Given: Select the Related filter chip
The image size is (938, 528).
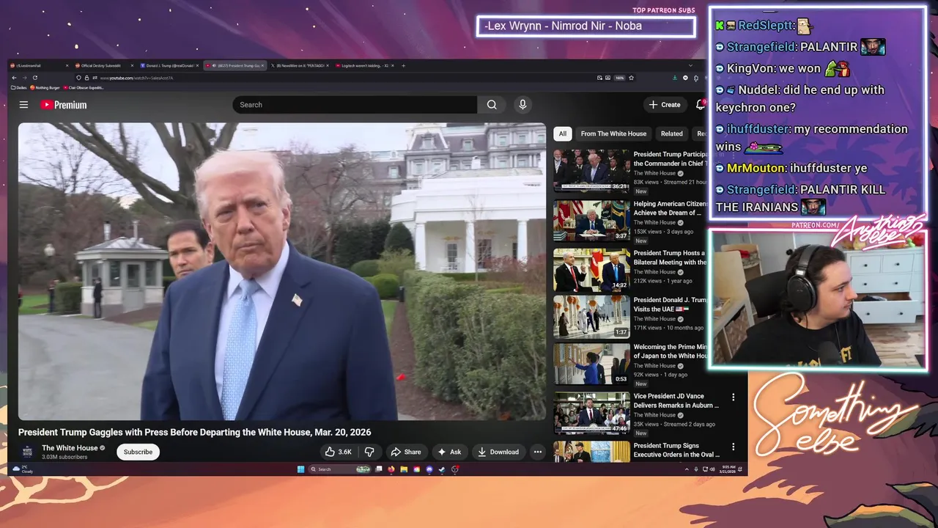Looking at the screenshot, I should [671, 133].
